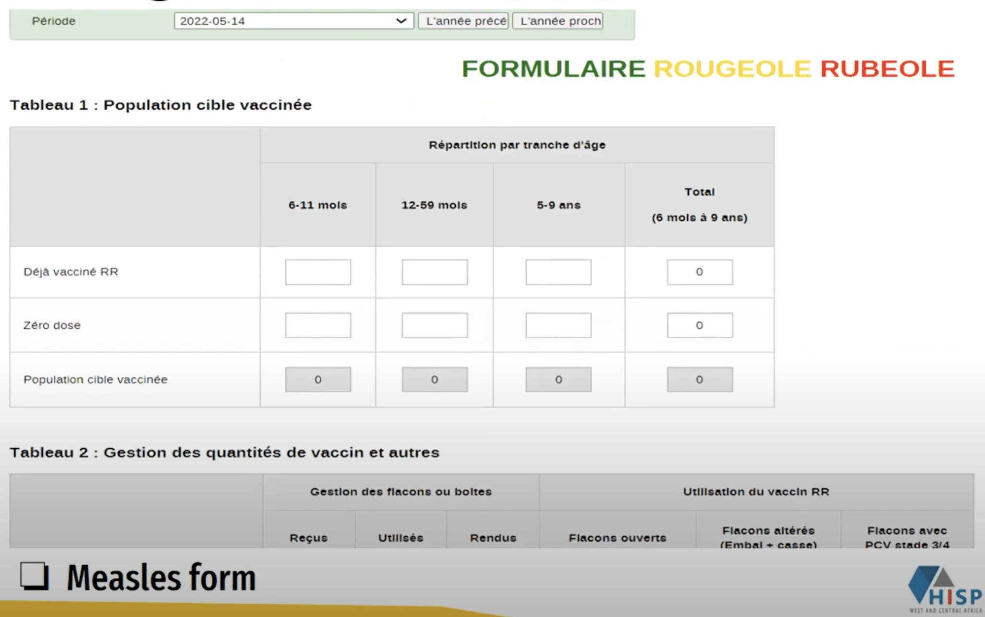
Task: Click the dropdown chevron arrow for Période
Action: [x=401, y=21]
